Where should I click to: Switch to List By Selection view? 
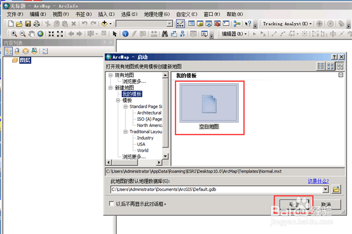(x=34, y=51)
